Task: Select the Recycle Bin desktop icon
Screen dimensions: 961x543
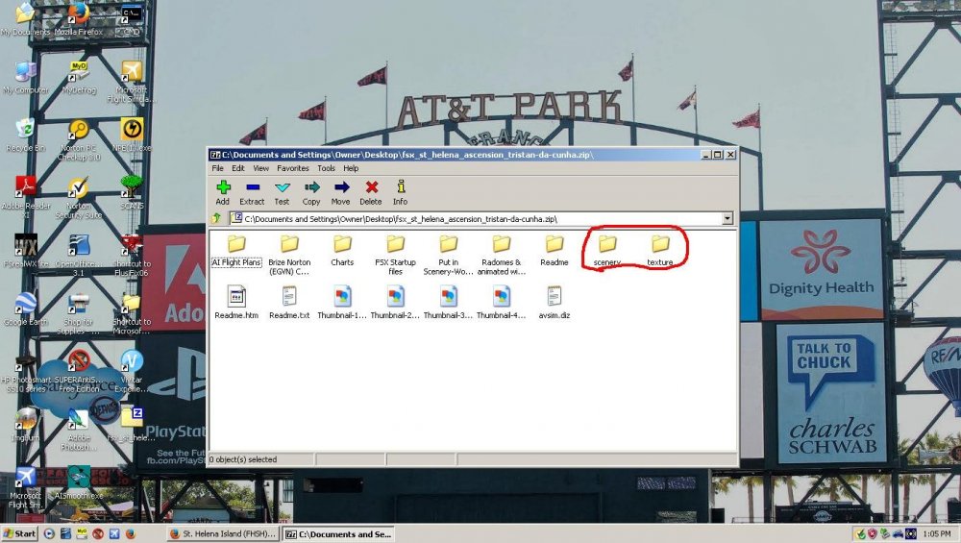Action: point(25,136)
